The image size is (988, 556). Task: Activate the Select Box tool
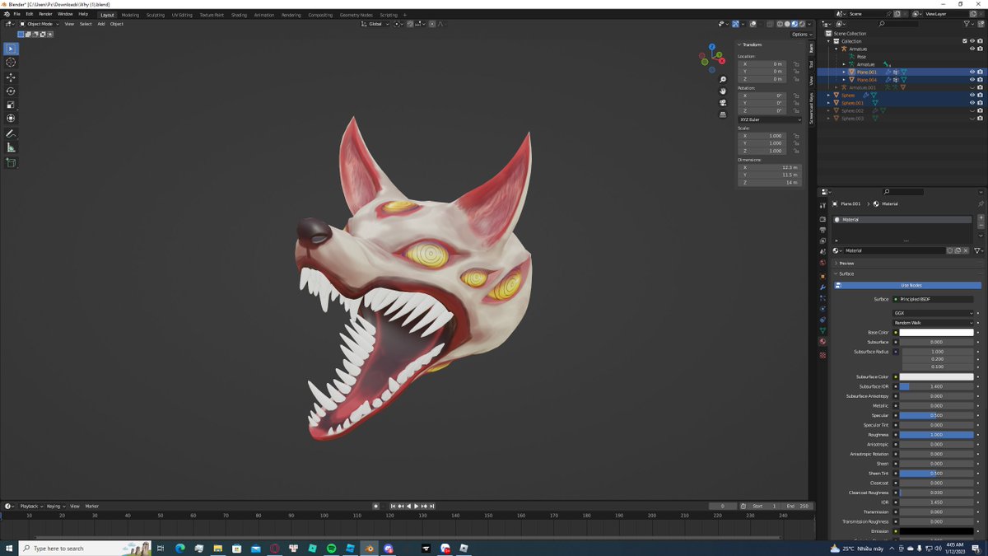coord(11,49)
